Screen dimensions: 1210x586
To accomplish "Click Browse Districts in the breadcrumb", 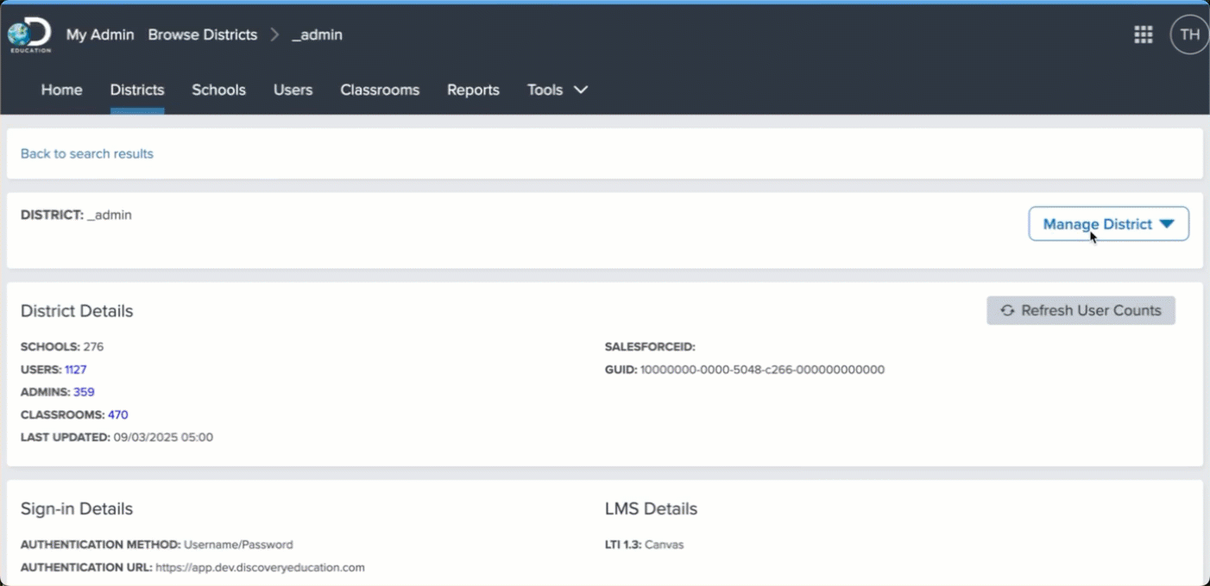I will coord(203,34).
